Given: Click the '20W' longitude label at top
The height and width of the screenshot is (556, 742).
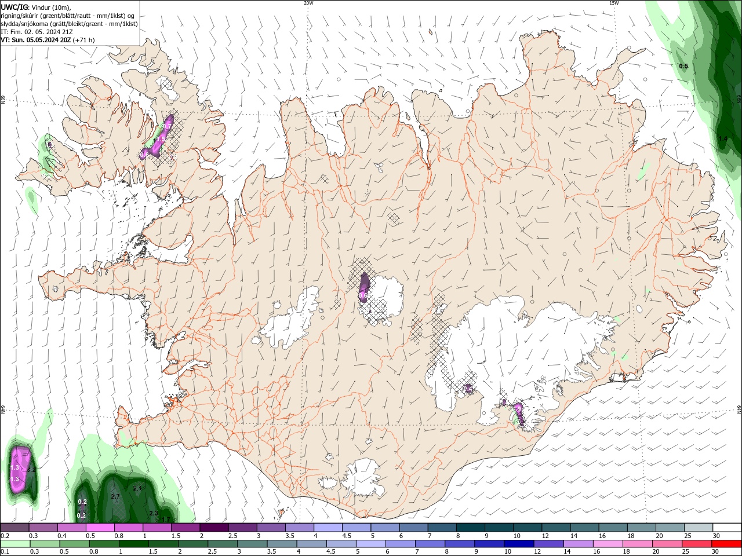Looking at the screenshot, I should 308,3.
